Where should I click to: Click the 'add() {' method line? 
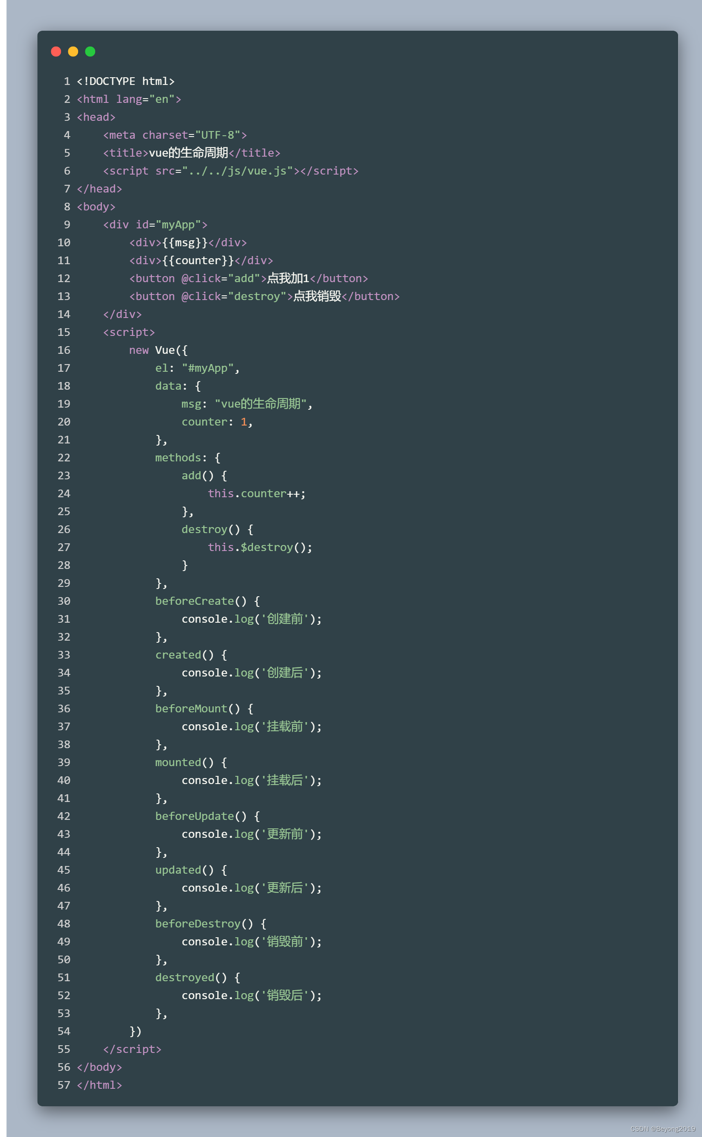click(x=204, y=476)
